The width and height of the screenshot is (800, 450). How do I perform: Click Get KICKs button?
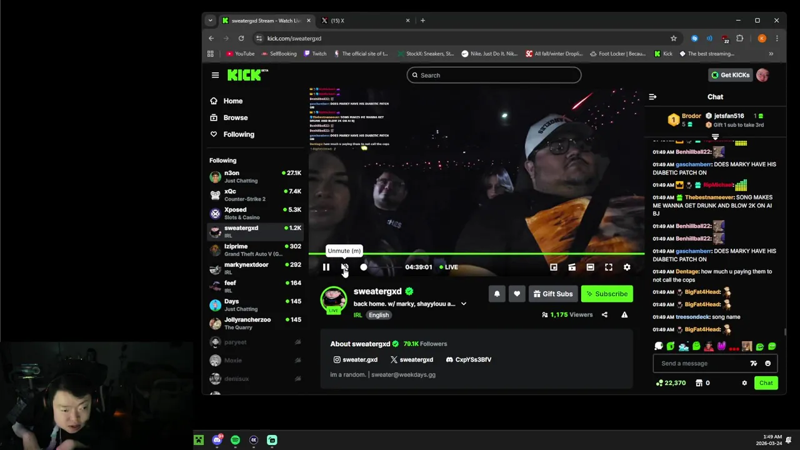tap(730, 75)
